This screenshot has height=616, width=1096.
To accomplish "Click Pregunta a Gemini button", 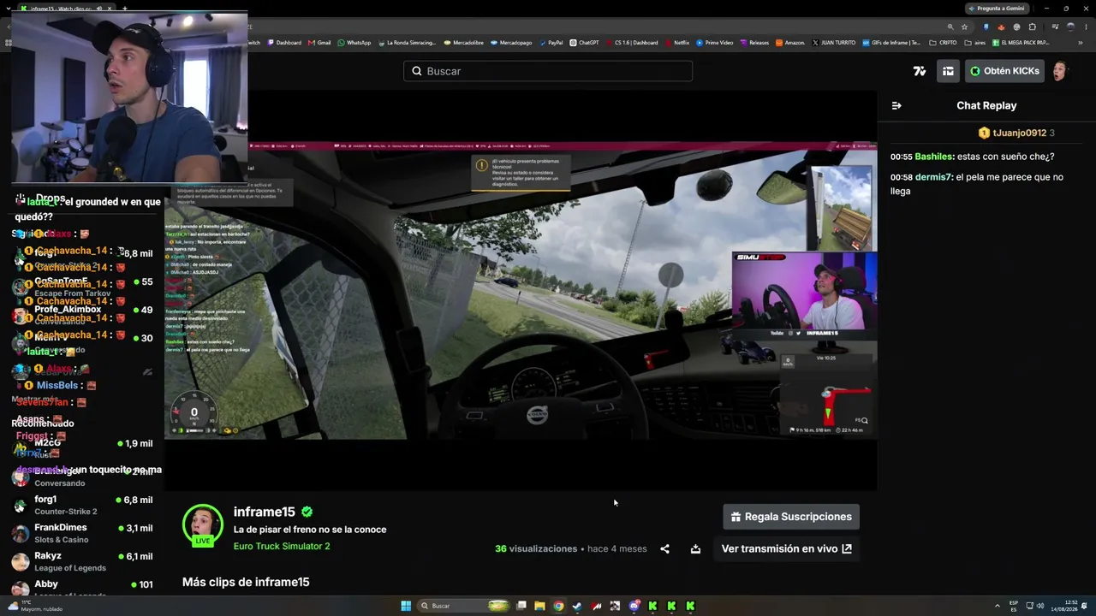I will pos(997,9).
